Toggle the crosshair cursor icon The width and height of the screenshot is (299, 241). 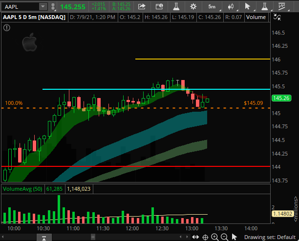tap(205, 237)
